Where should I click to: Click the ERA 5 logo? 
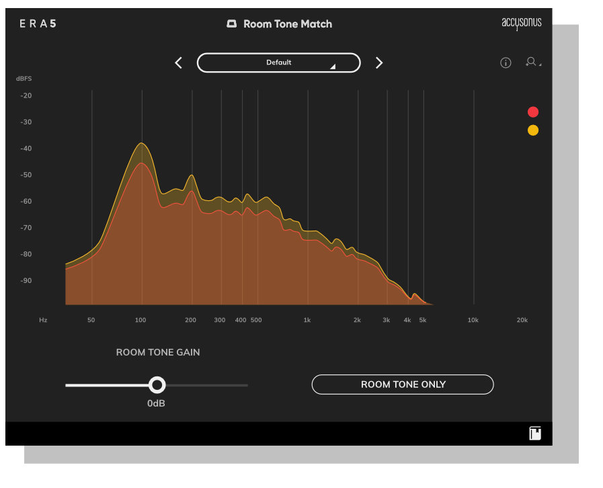coord(38,24)
